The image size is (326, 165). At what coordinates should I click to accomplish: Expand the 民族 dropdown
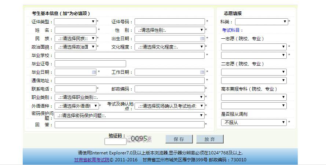point(75,38)
